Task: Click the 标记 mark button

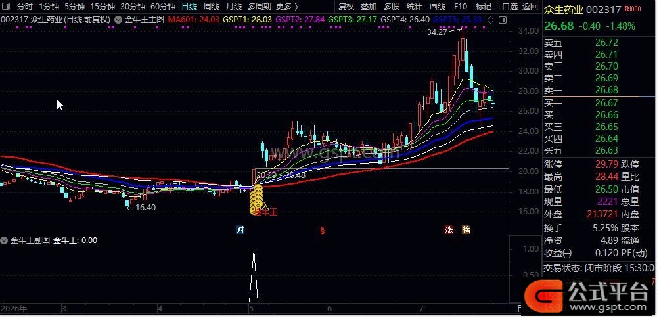Action: pyautogui.click(x=483, y=7)
